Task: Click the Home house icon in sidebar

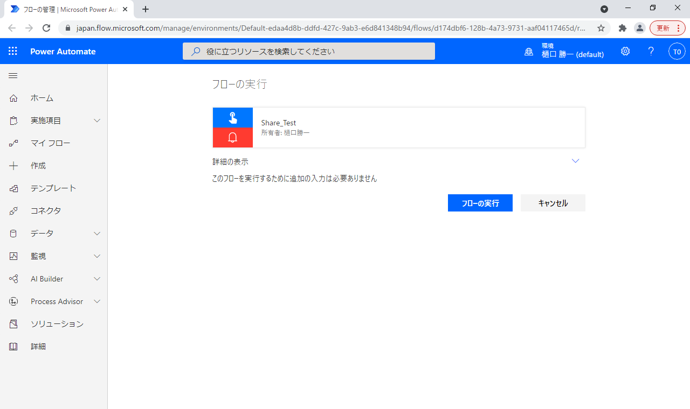Action: coord(13,98)
